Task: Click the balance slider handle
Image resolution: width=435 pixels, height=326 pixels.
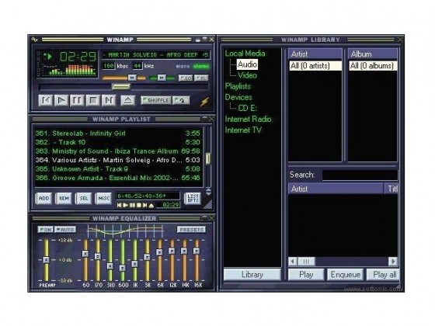Action: tap(162, 78)
